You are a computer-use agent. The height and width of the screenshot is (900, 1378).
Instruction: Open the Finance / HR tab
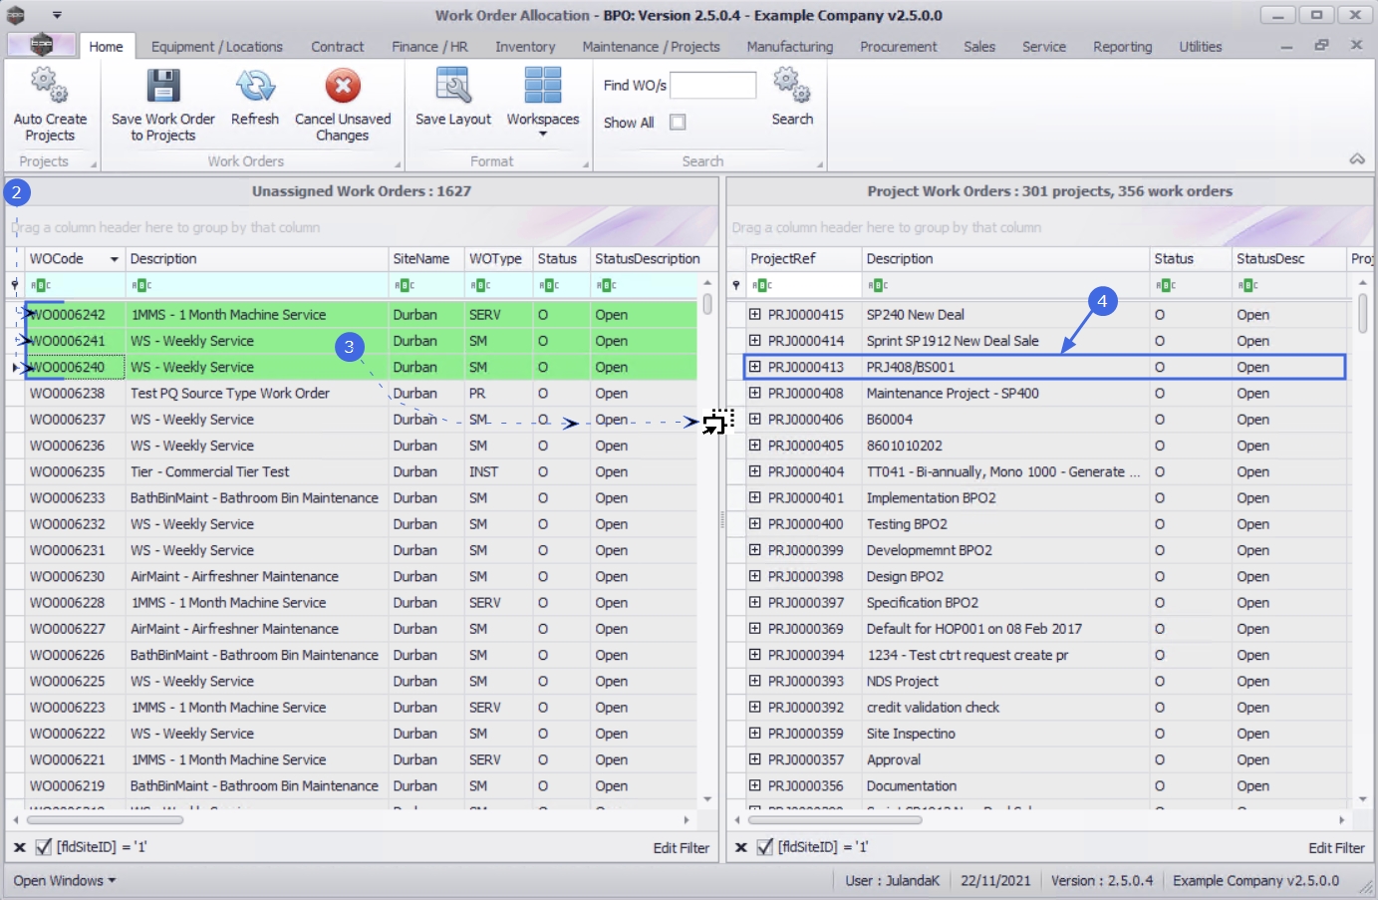pyautogui.click(x=429, y=47)
